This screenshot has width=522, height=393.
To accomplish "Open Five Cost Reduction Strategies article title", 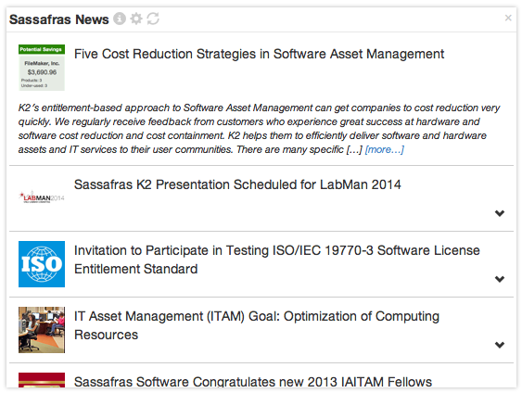I will click(x=259, y=54).
